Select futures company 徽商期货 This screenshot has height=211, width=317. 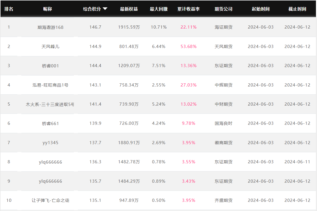pyautogui.click(x=224, y=143)
